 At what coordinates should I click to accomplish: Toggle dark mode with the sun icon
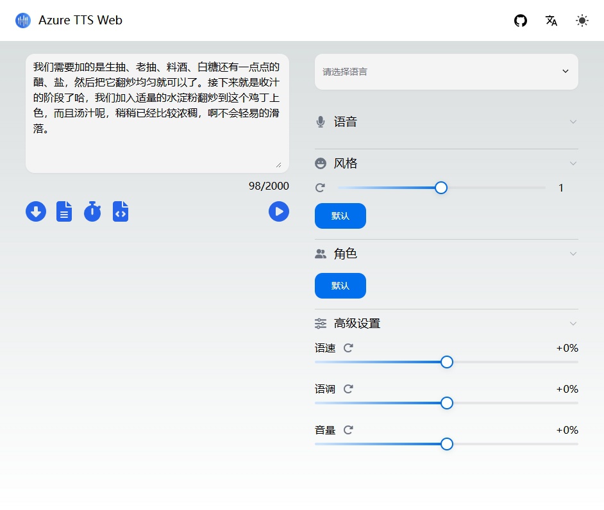[x=582, y=21]
